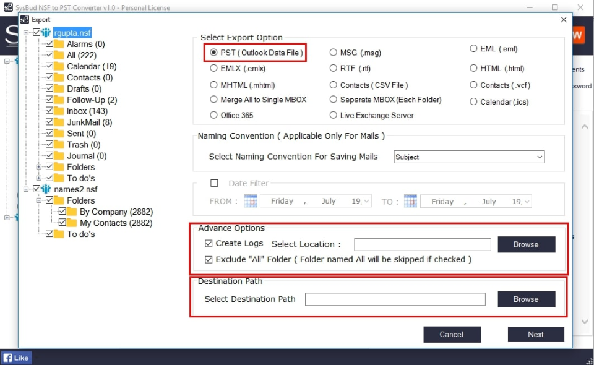
Task: Toggle the Create Logs checkbox
Action: 209,244
